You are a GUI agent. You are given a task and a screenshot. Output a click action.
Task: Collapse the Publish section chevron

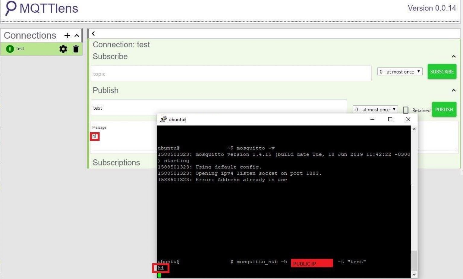pyautogui.click(x=453, y=90)
